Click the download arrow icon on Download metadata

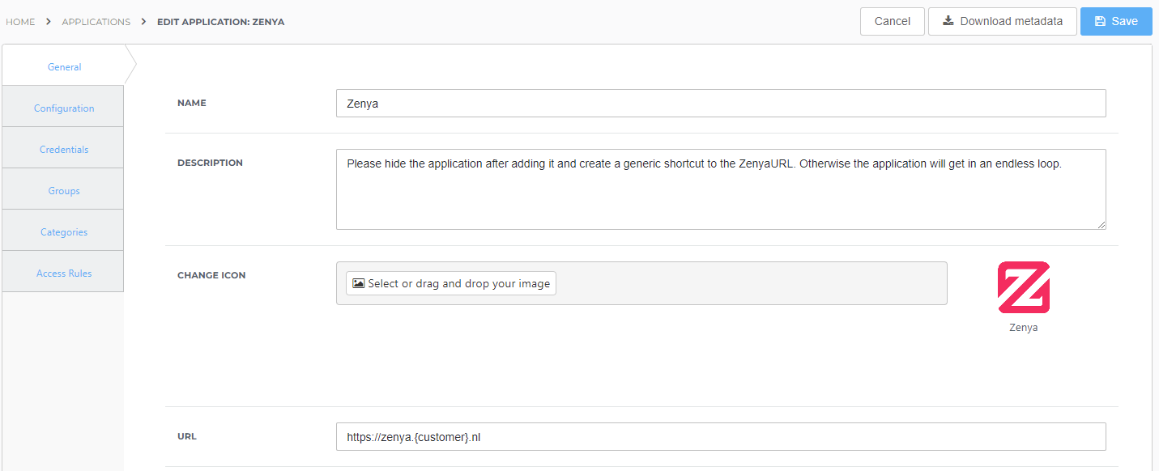pyautogui.click(x=948, y=21)
